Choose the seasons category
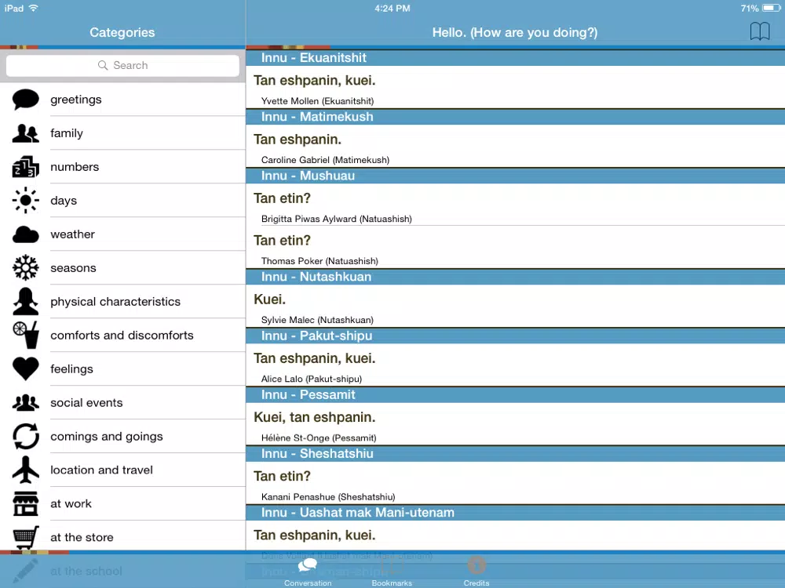 click(x=122, y=268)
